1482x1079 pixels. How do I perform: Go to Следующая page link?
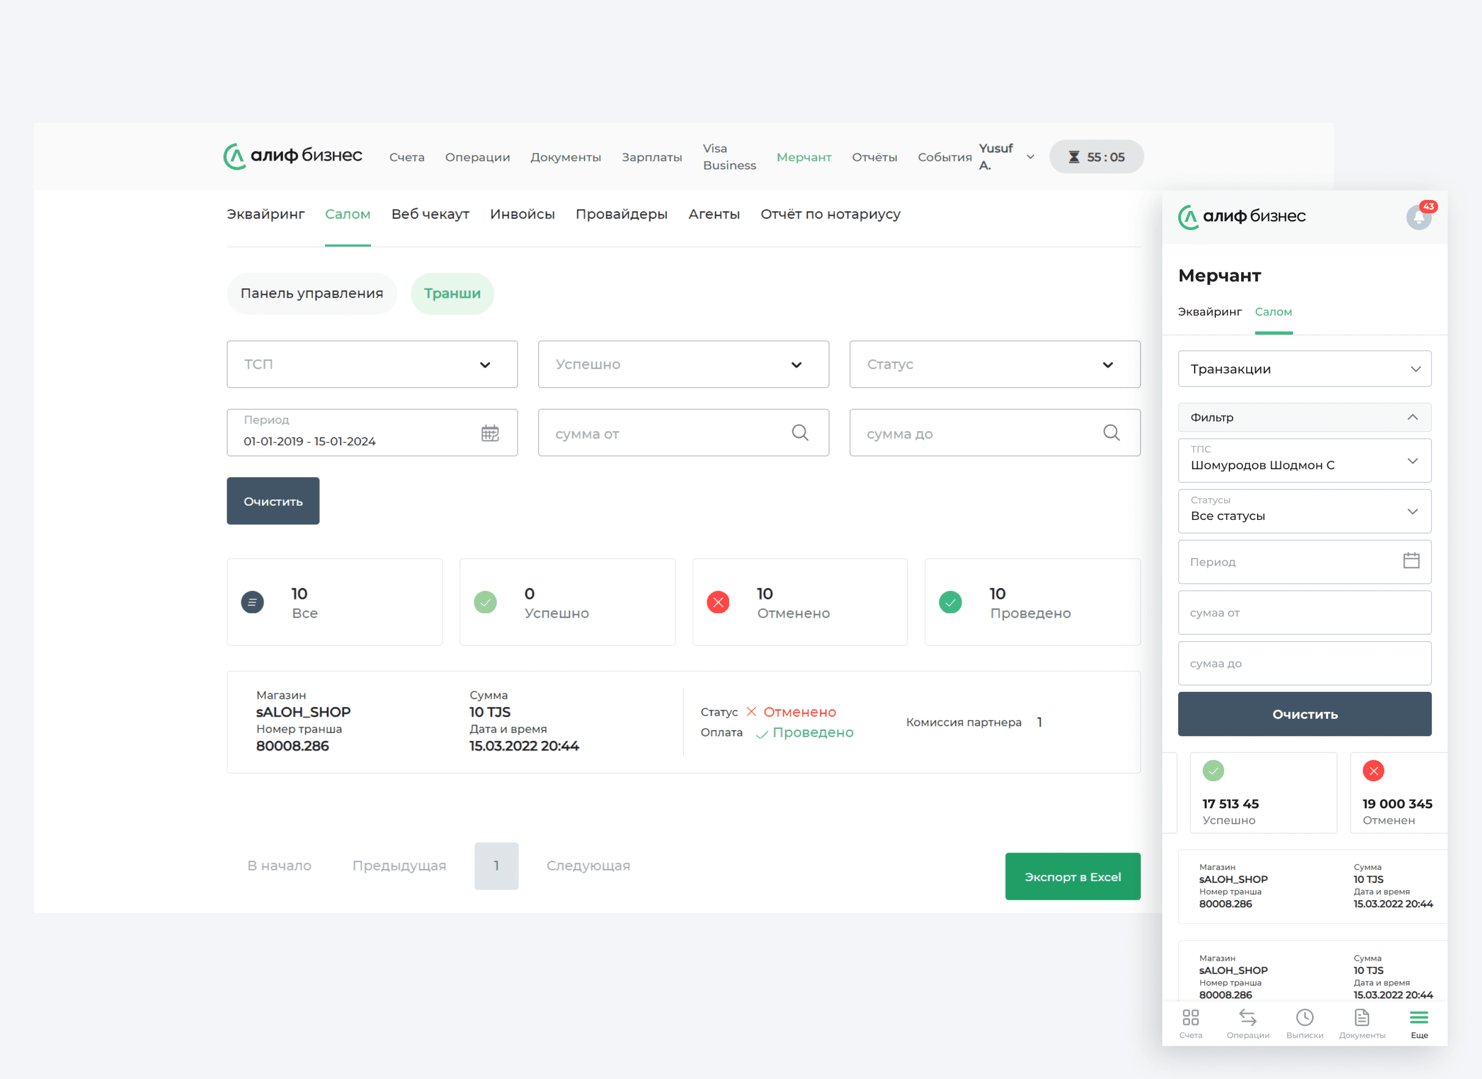[588, 866]
